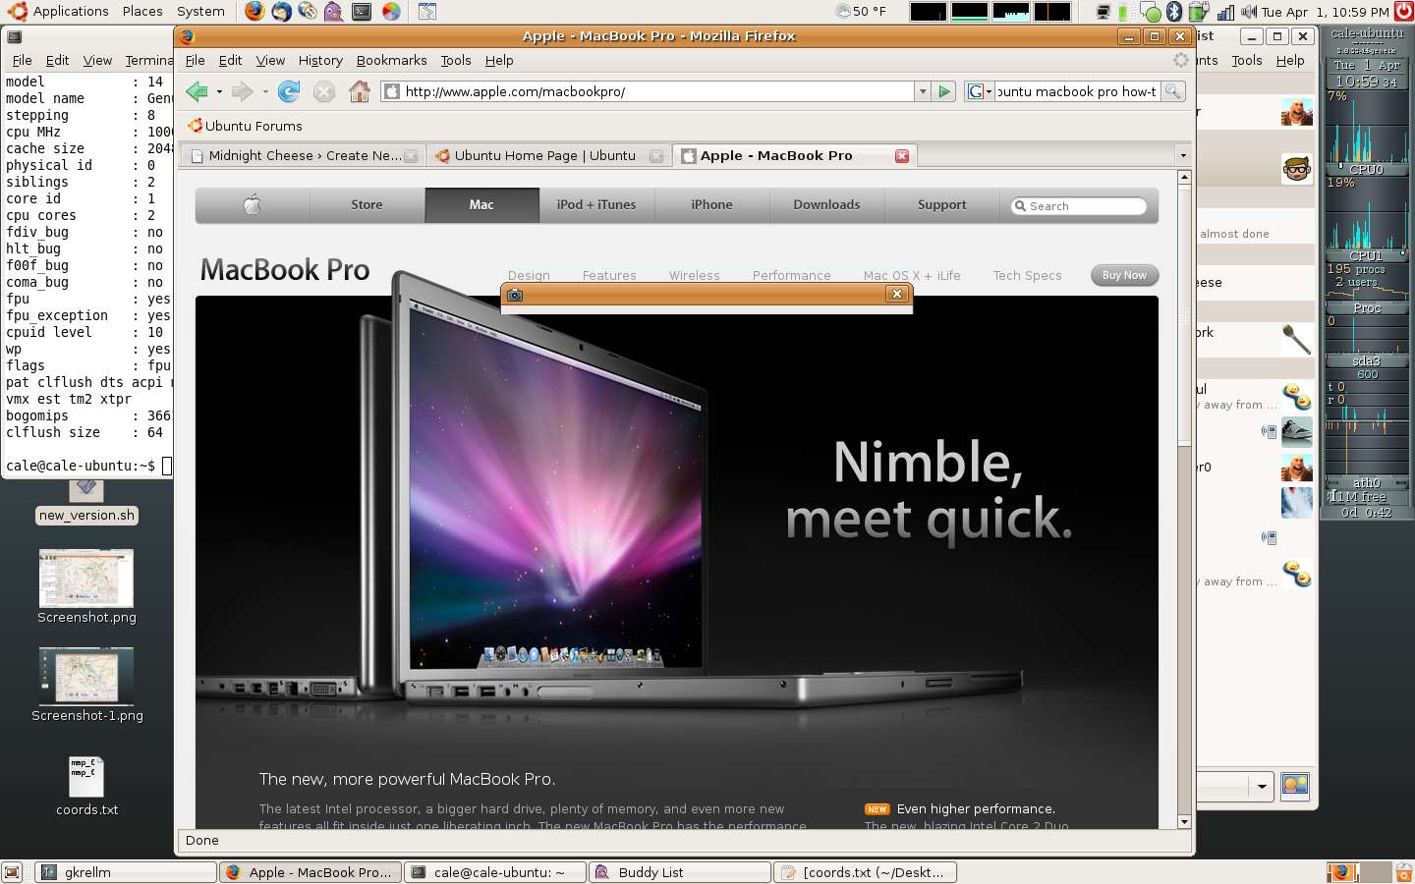Switch to Buddy List in the taskbar
Screen dimensions: 1415x884
(680, 872)
